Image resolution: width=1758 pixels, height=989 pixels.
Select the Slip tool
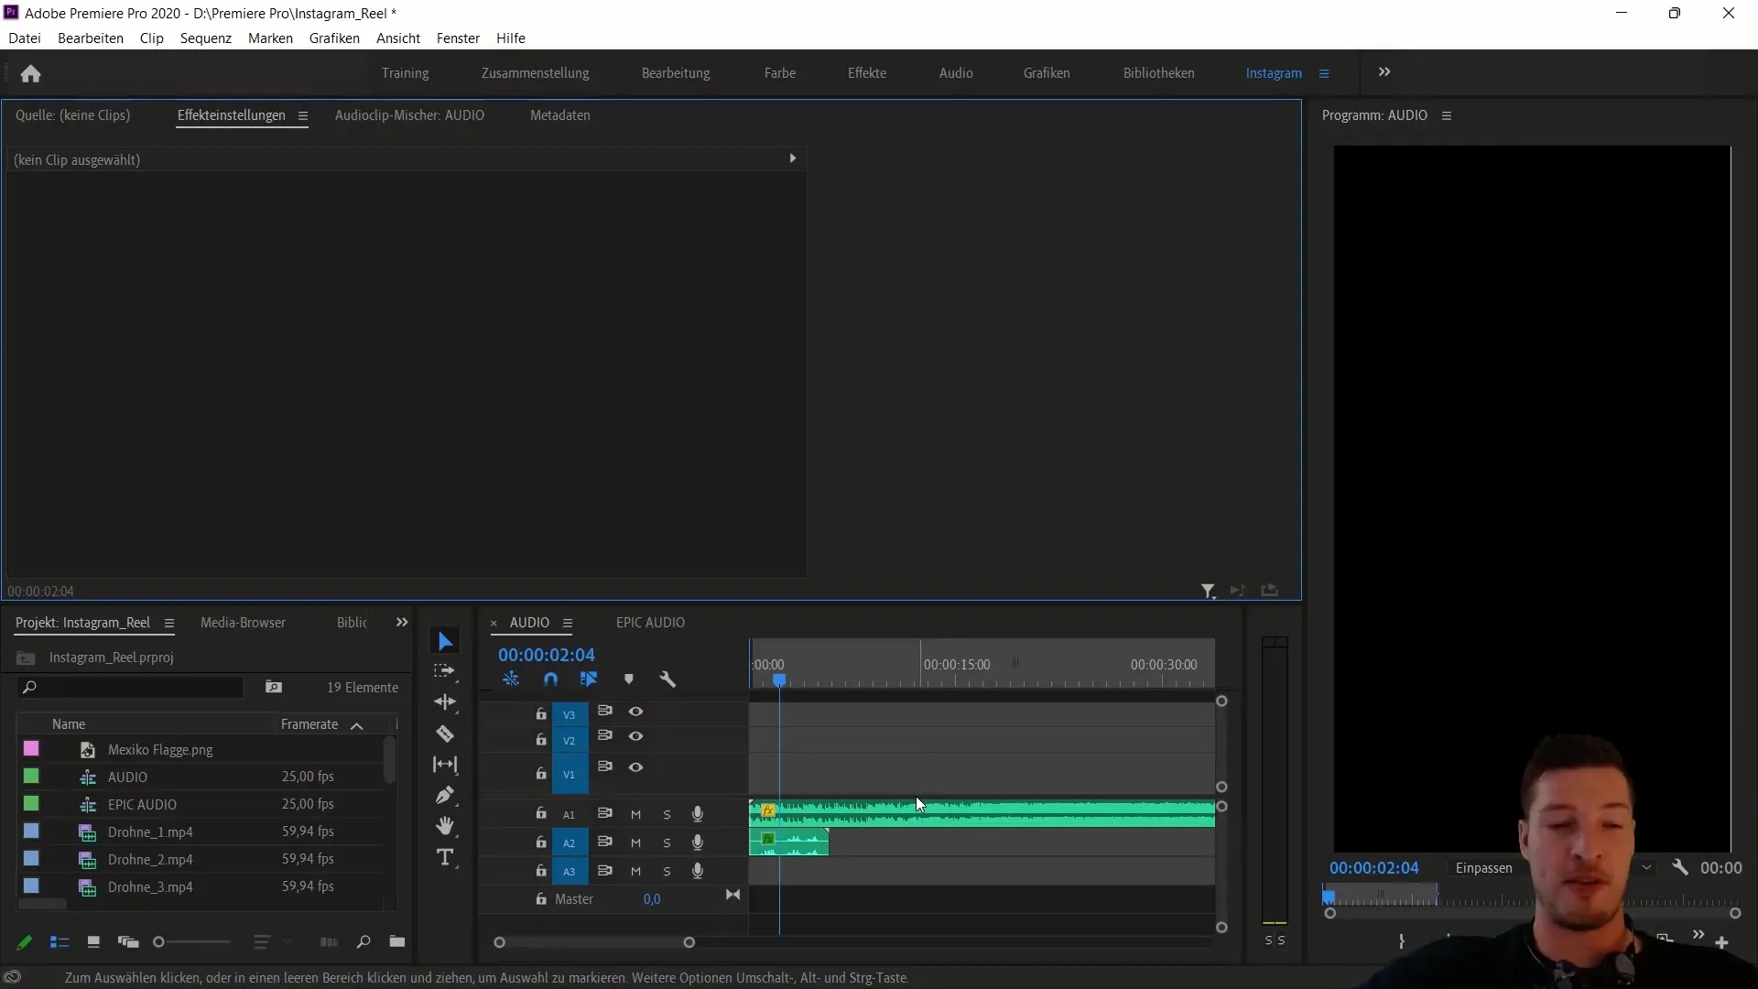445,765
